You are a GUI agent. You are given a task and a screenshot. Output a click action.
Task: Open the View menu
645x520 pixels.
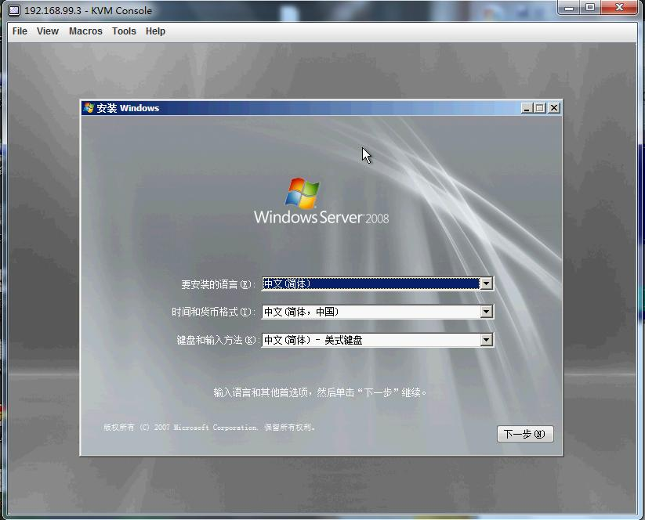pos(48,31)
